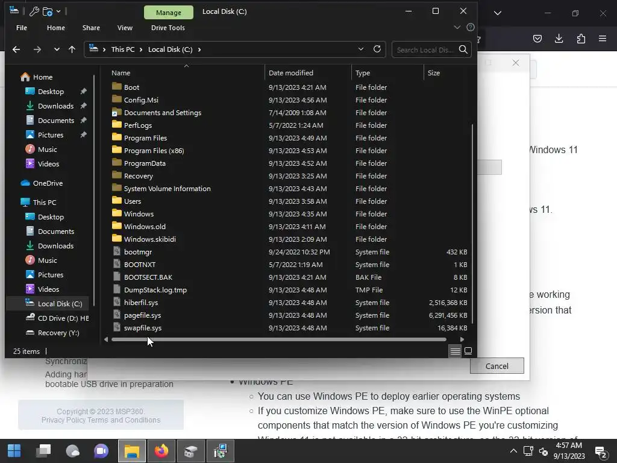Open the Windows Start button

click(x=14, y=451)
